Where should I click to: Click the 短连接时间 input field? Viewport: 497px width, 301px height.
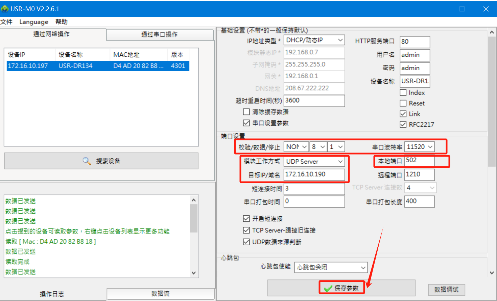click(314, 189)
